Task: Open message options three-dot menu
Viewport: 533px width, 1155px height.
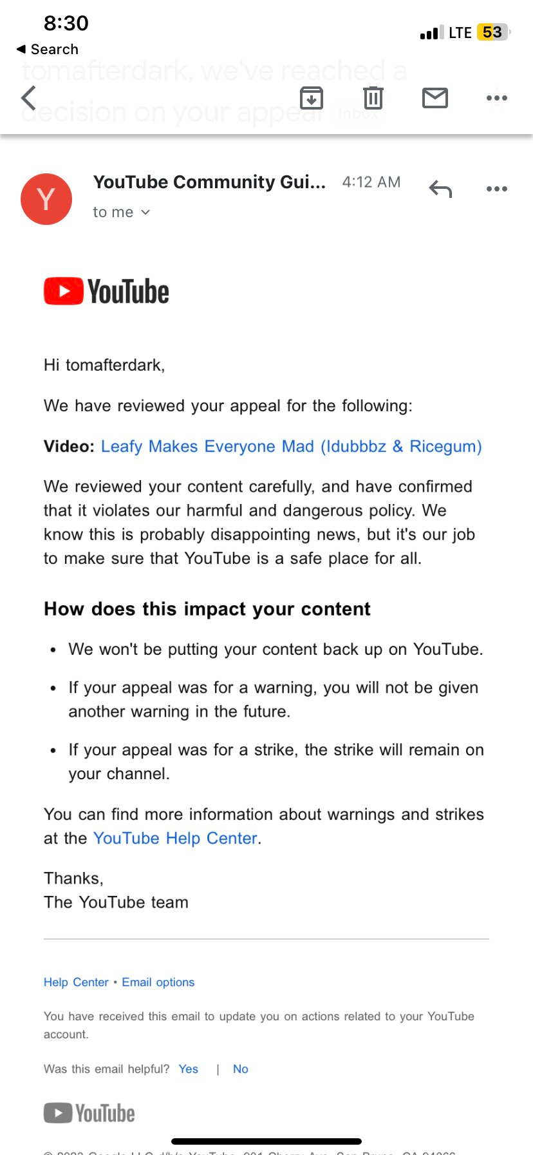Action: (497, 189)
